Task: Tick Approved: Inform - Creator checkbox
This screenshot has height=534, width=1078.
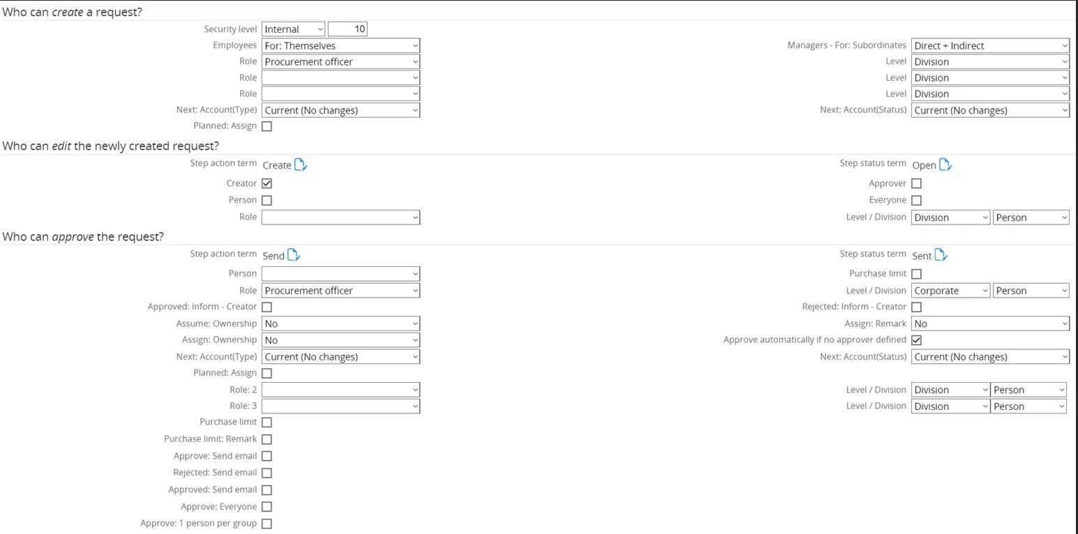Action: pos(267,307)
